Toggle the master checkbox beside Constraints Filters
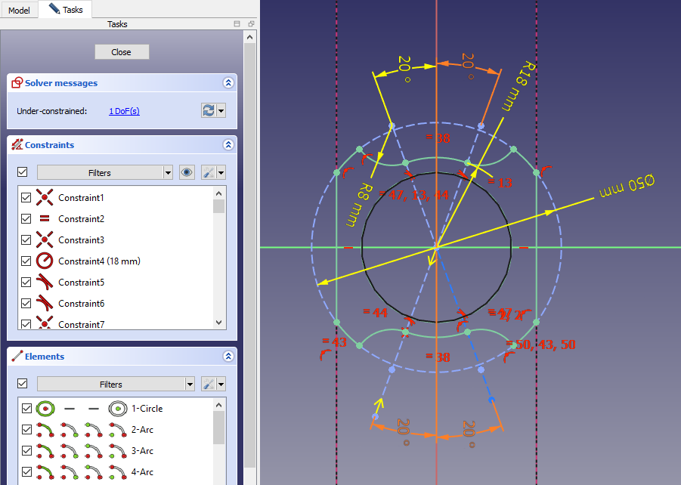Image resolution: width=681 pixels, height=485 pixels. (22, 173)
